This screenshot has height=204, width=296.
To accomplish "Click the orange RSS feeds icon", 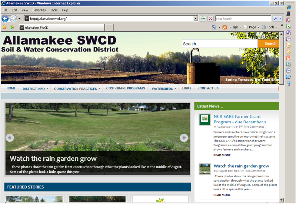I will pos(224,27).
